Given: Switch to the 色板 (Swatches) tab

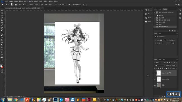Looking at the screenshot, I should coord(160,9).
